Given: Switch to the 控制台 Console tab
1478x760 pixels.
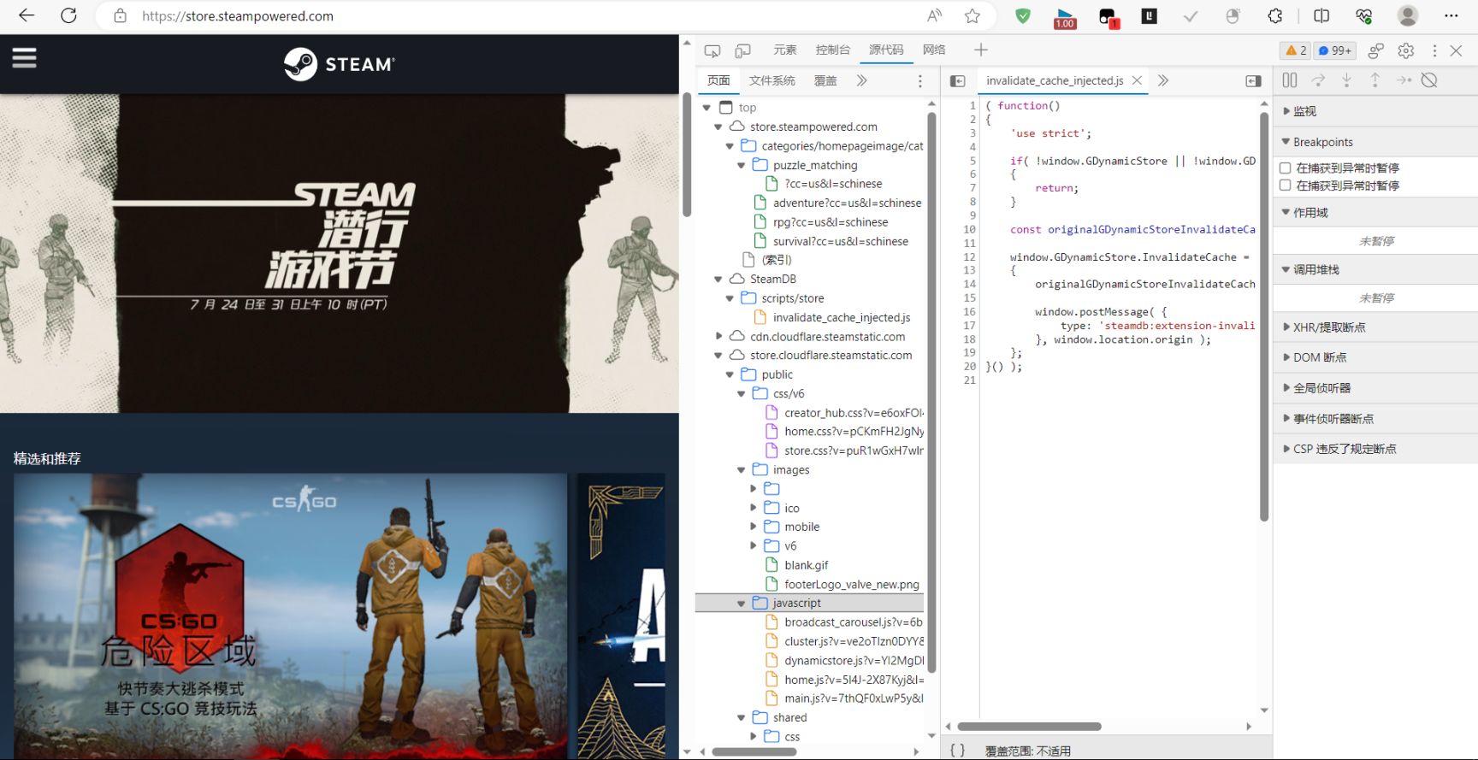Looking at the screenshot, I should click(x=832, y=50).
